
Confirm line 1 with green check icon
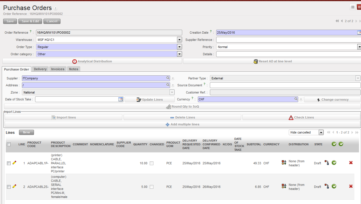coord(334,163)
